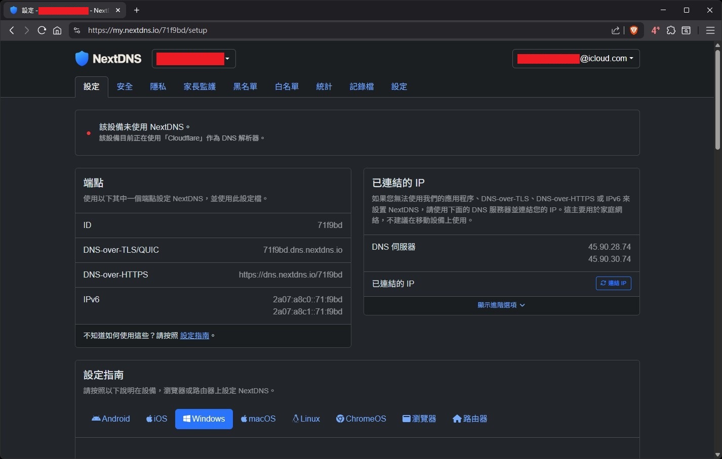
Task: Click the IPv6 address 2a07:a8c0::71:f9bd
Action: [x=307, y=299]
